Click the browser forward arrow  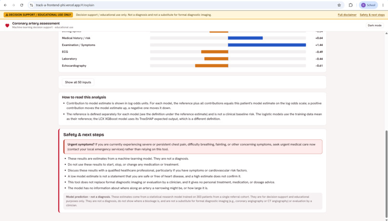point(13,5)
